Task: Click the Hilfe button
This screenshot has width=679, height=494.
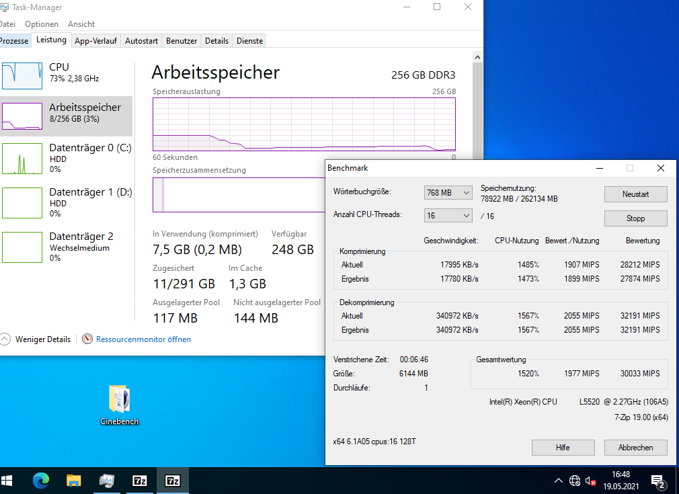Action: pos(563,447)
